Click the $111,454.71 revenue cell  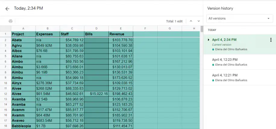point(121,126)
